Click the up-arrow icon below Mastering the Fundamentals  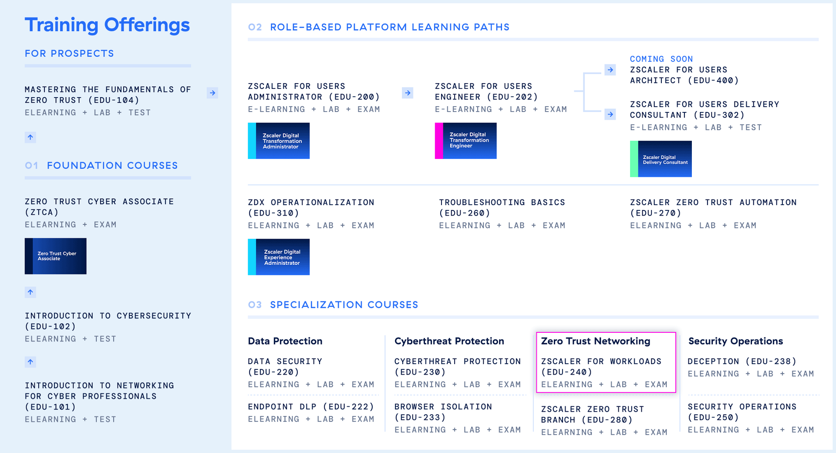click(x=30, y=137)
